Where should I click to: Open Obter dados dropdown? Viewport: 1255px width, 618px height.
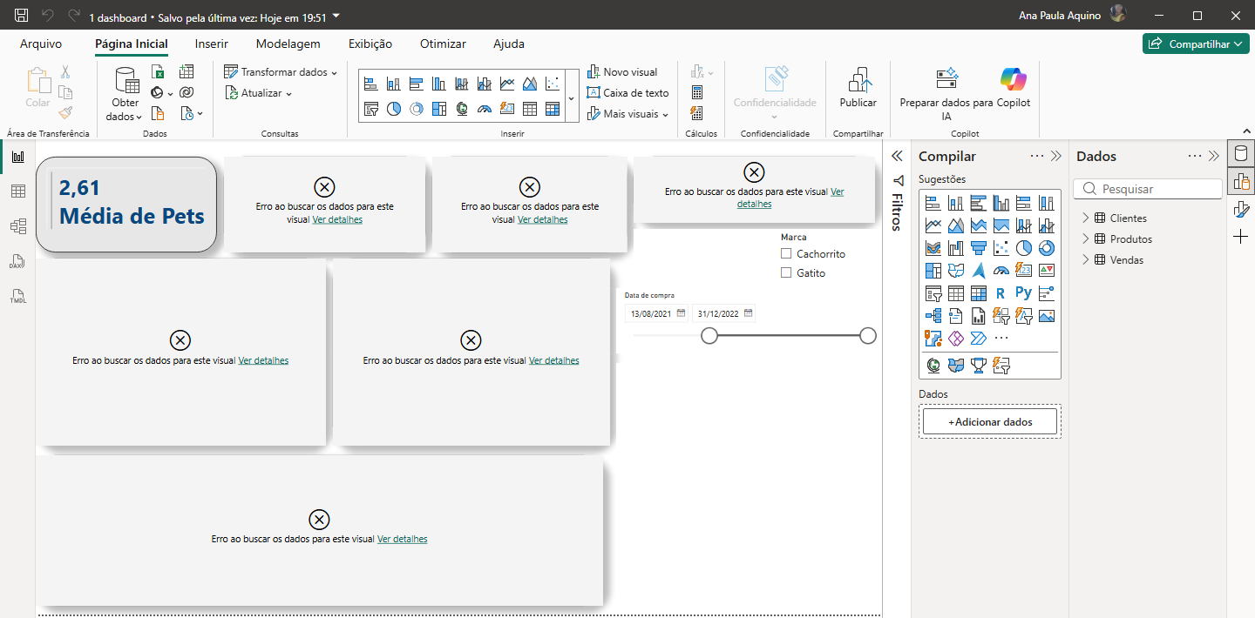[x=125, y=110]
